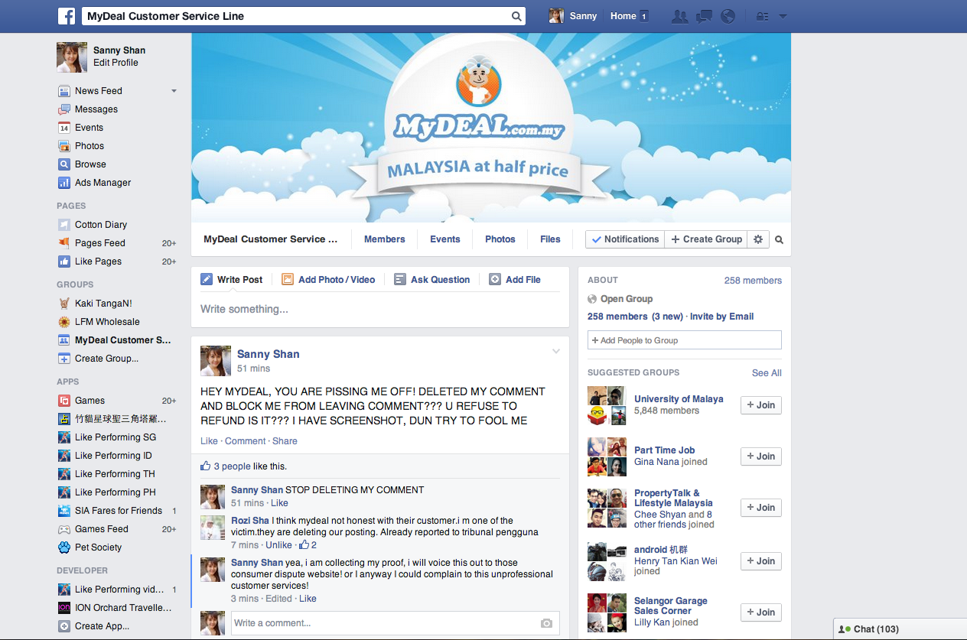Join PropertyTalk & Lifestyle Malaysia group
Image resolution: width=967 pixels, height=640 pixels.
tap(761, 508)
